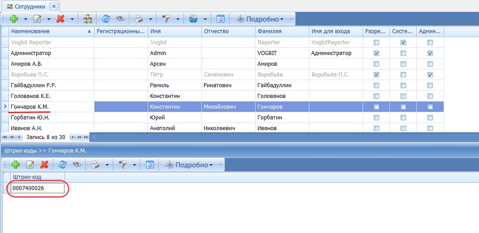
Task: Toggle 'Админ...' checkbox for Администратор row
Action: [430, 53]
